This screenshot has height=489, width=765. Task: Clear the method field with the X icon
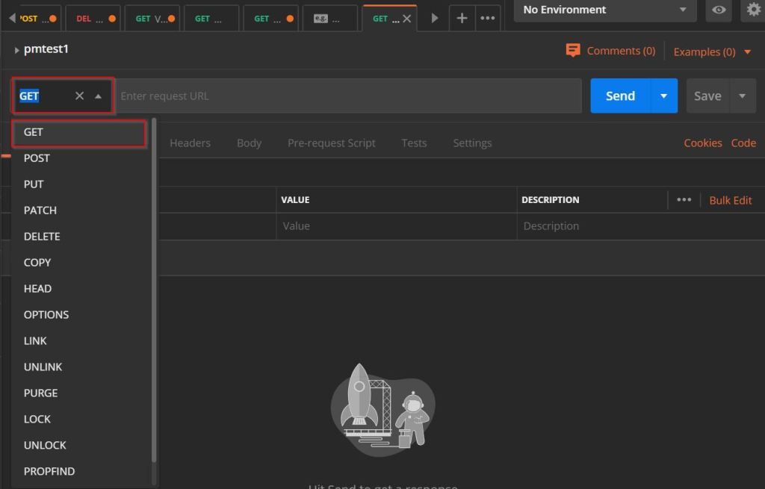pos(80,96)
